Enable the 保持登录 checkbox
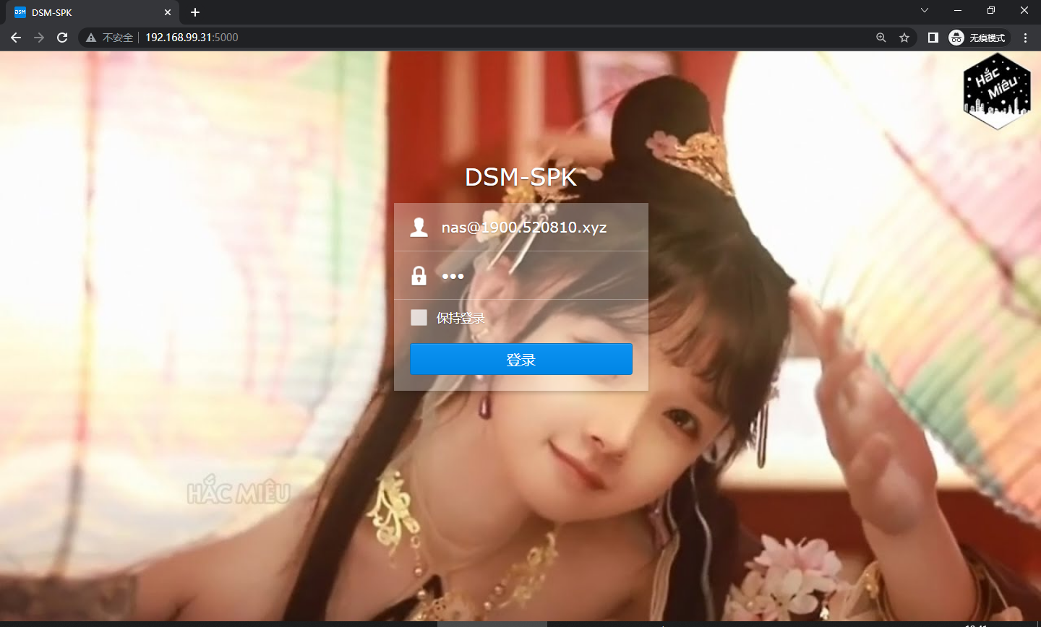The width and height of the screenshot is (1041, 627). tap(419, 318)
